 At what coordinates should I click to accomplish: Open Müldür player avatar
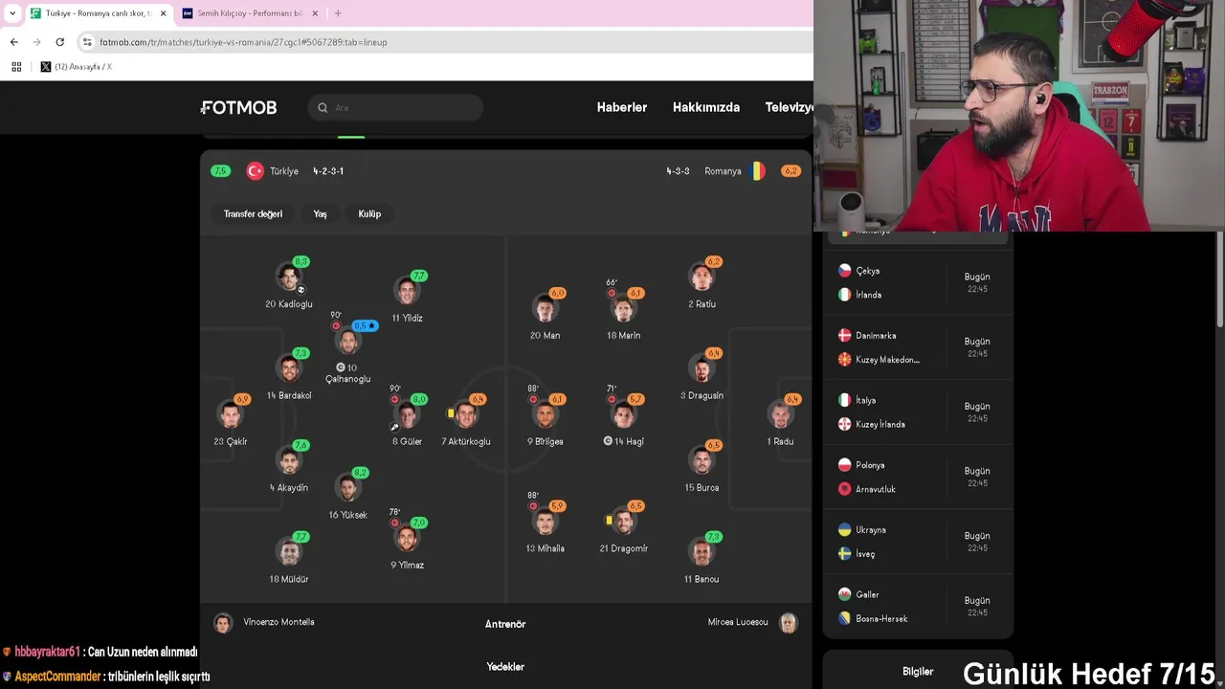coord(289,552)
